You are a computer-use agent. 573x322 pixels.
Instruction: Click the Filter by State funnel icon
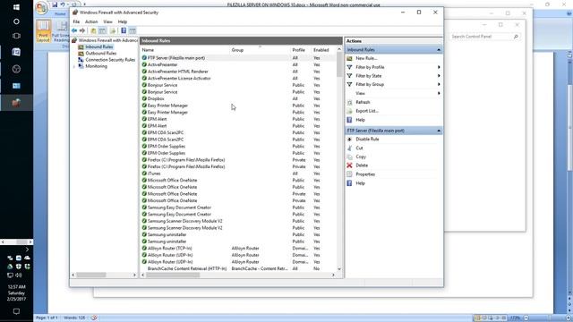[x=350, y=76]
